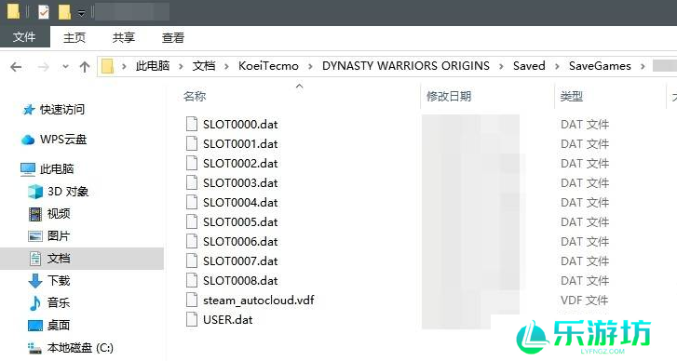Viewport: 677px width, 361px height.
Task: Expand chevron after KoeiTecmo in address bar
Action: [x=310, y=66]
